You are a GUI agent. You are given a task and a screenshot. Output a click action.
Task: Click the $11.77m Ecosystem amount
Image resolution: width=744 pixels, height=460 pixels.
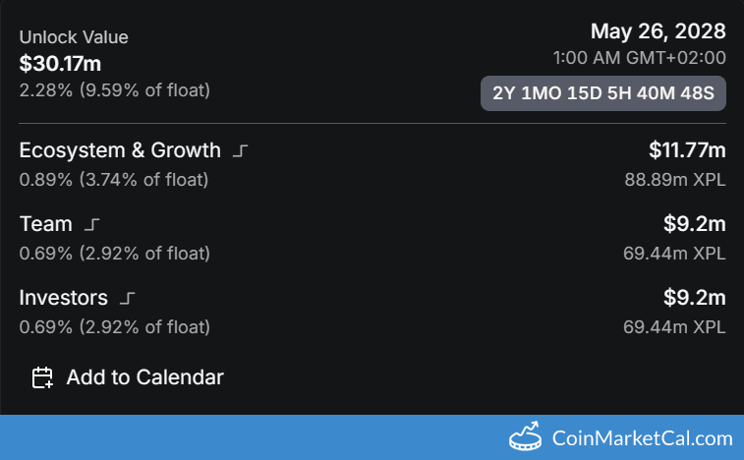(x=687, y=150)
